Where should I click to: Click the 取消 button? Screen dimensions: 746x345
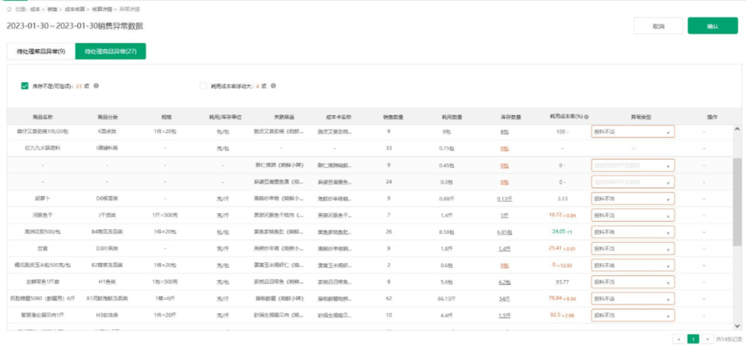(x=658, y=26)
